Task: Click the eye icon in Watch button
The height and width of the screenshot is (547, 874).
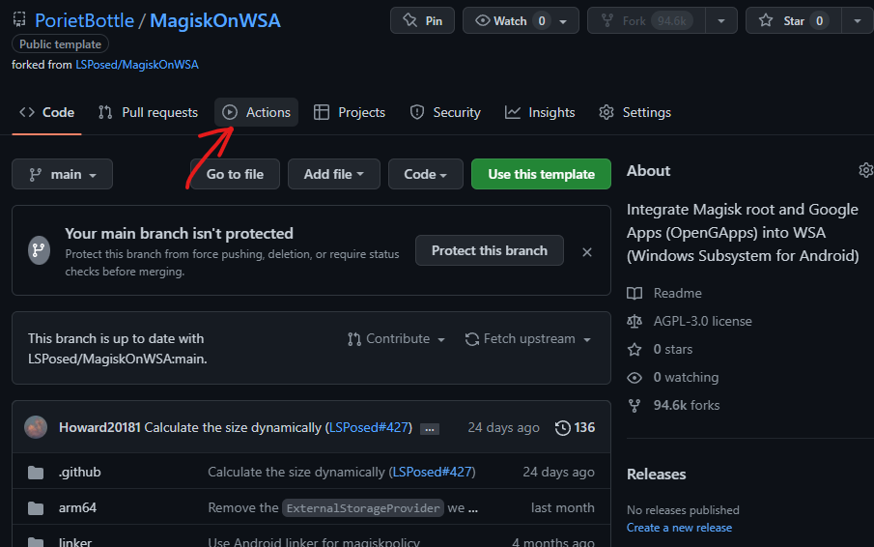Action: click(483, 20)
